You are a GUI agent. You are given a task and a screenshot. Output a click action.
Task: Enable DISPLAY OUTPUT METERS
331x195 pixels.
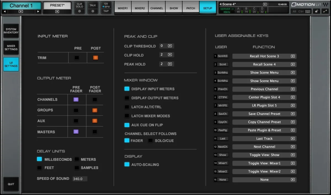click(127, 98)
